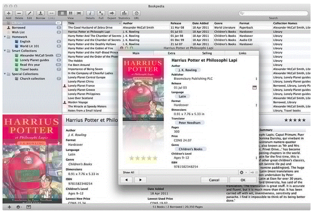Switch to the Main tab
313x211 pixels.
(x=136, y=53)
